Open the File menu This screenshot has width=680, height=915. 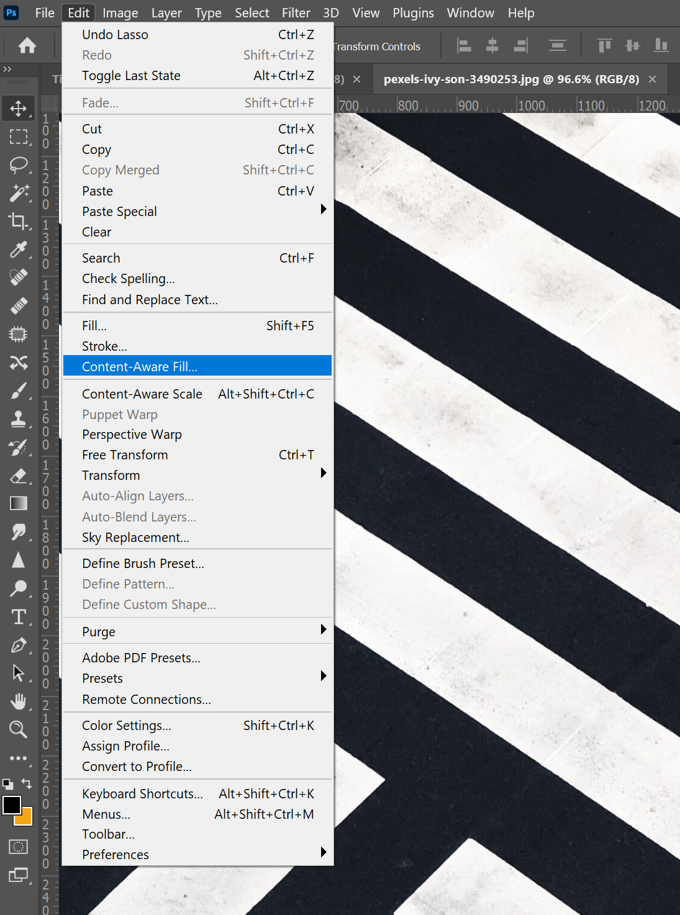pyautogui.click(x=45, y=12)
